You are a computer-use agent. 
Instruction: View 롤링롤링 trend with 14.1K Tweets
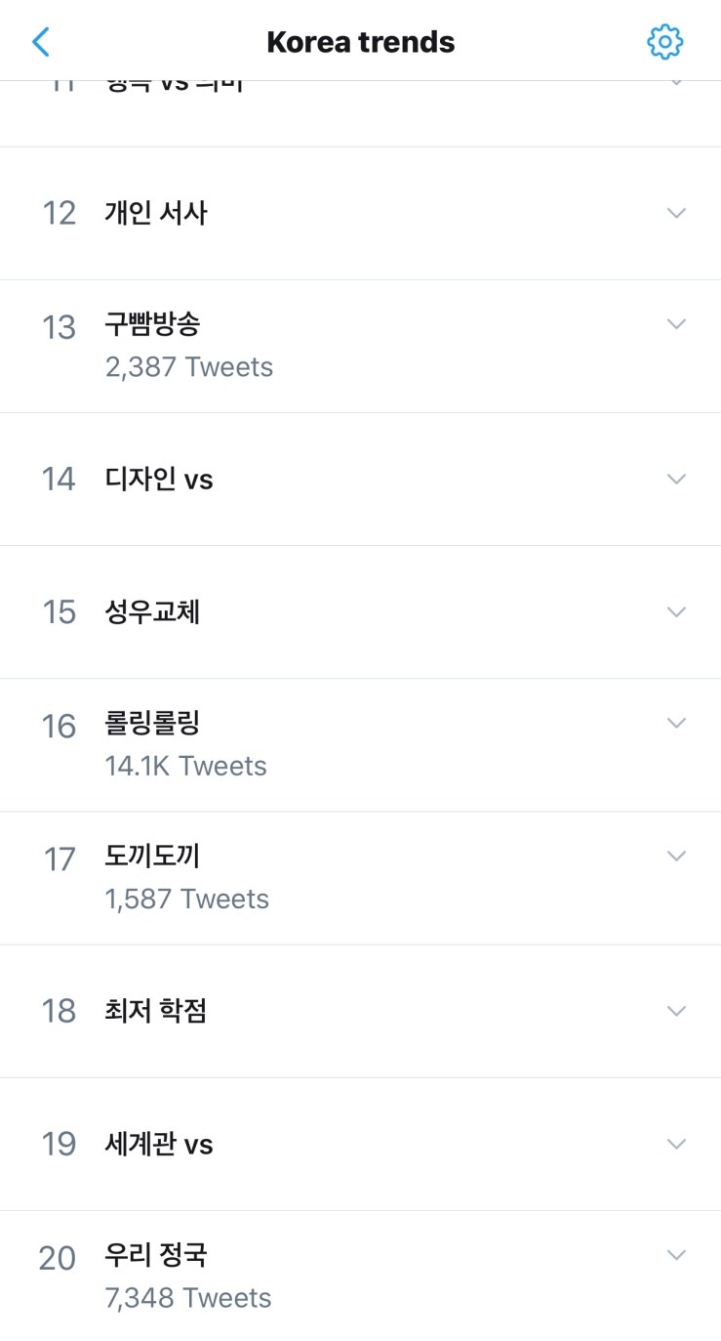pos(153,724)
